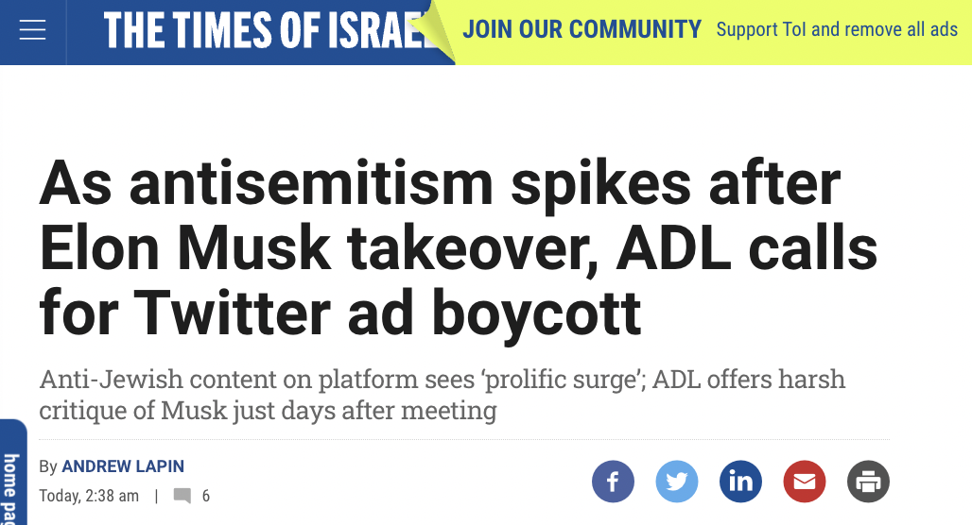The image size is (972, 525).
Task: Click Join Our Community banner link
Action: [581, 29]
